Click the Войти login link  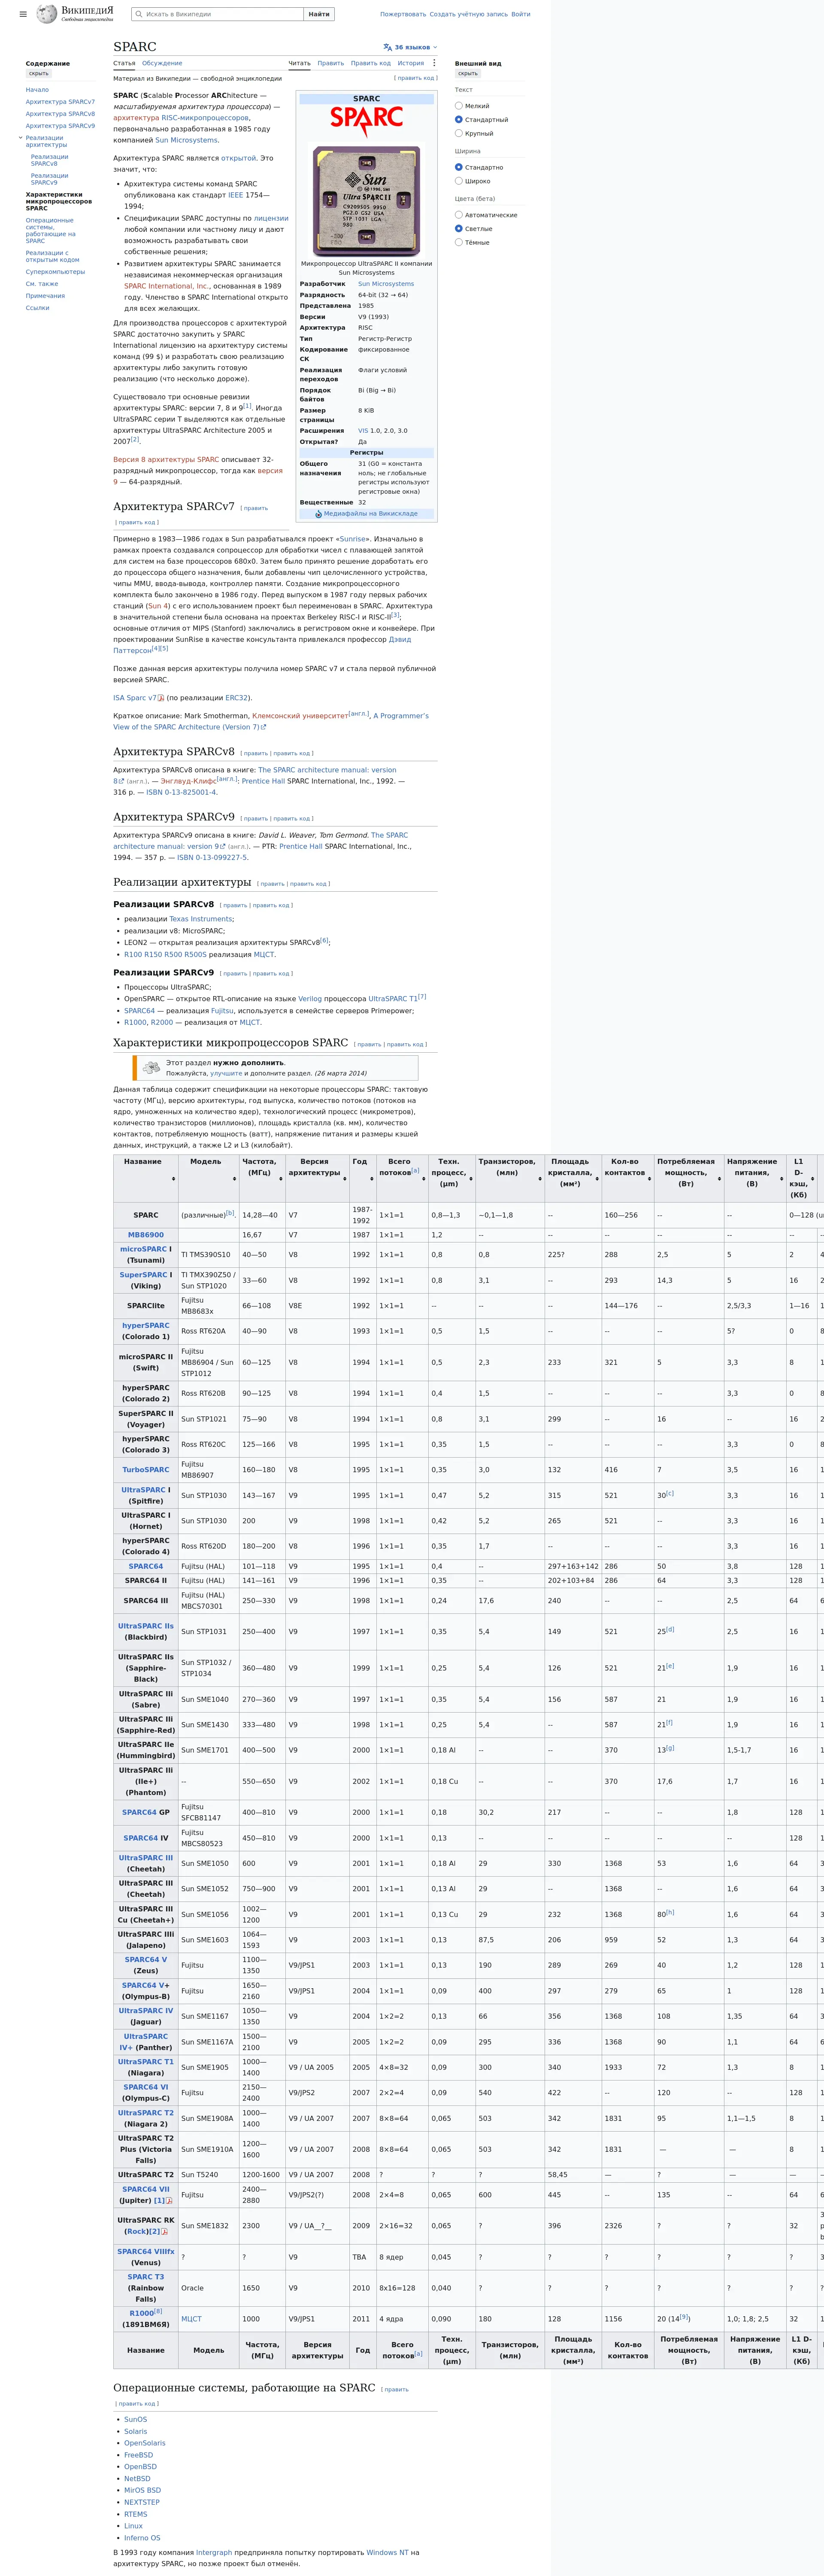pos(521,14)
